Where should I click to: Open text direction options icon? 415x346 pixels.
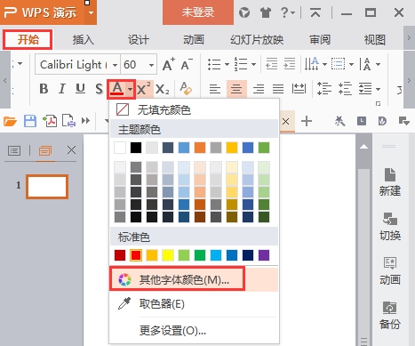click(312, 64)
